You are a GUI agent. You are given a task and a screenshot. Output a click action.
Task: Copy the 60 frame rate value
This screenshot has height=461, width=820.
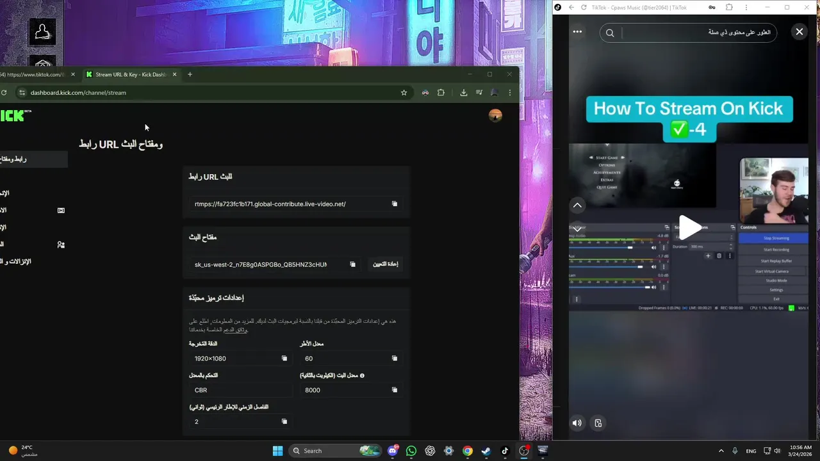[395, 358]
